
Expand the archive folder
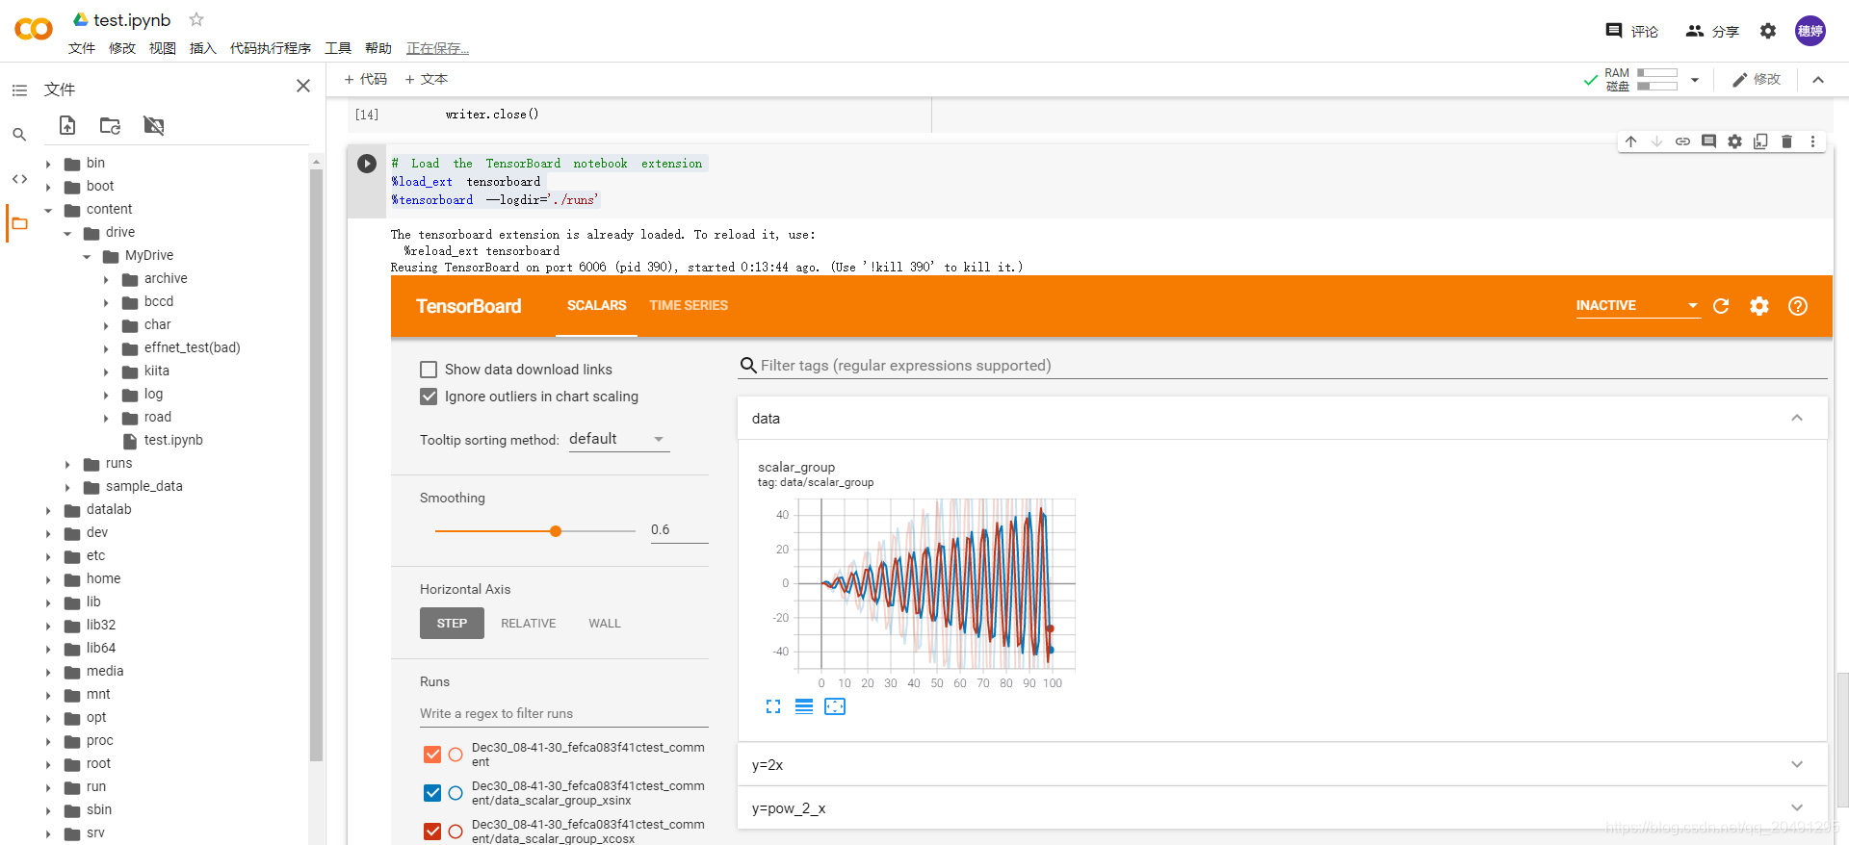pos(106,279)
